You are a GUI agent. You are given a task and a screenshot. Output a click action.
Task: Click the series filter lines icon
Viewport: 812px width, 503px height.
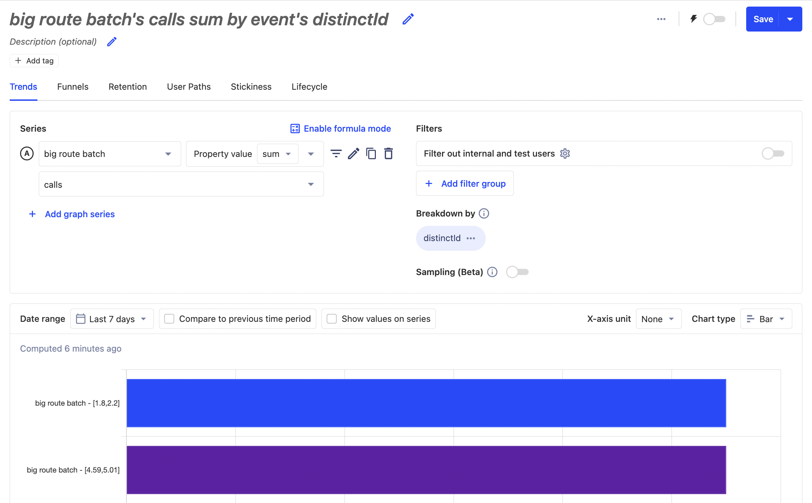[336, 153]
